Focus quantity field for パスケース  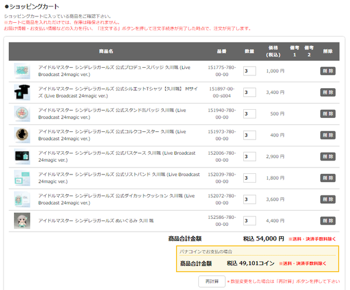coord(250,156)
